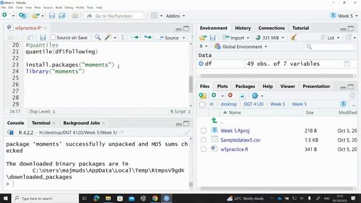
Task: Tick the checkbox for Sampledataw5.csv
Action: coord(204,140)
